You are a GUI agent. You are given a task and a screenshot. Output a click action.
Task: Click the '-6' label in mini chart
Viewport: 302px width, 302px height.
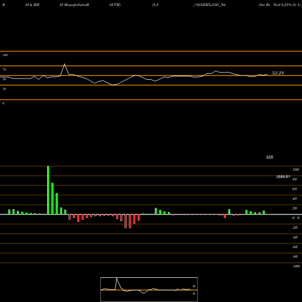click(x=194, y=294)
